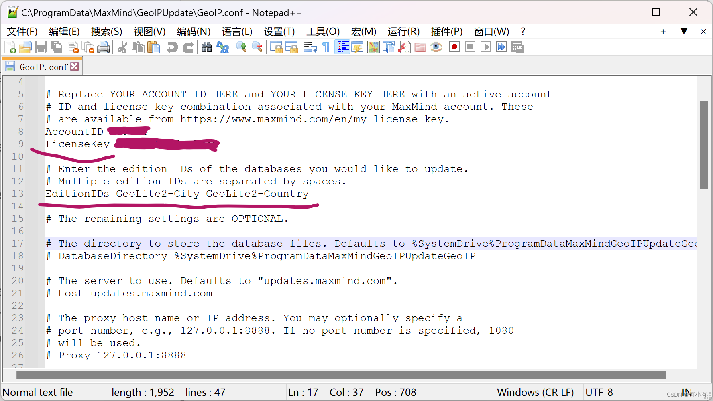
Task: Redo the action with the Redo arrow
Action: tap(188, 47)
